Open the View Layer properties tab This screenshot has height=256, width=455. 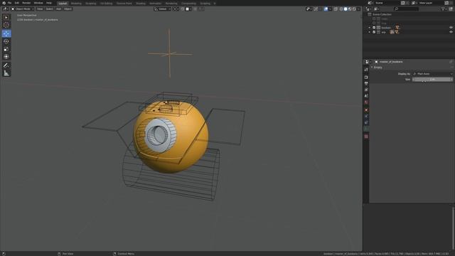point(366,90)
